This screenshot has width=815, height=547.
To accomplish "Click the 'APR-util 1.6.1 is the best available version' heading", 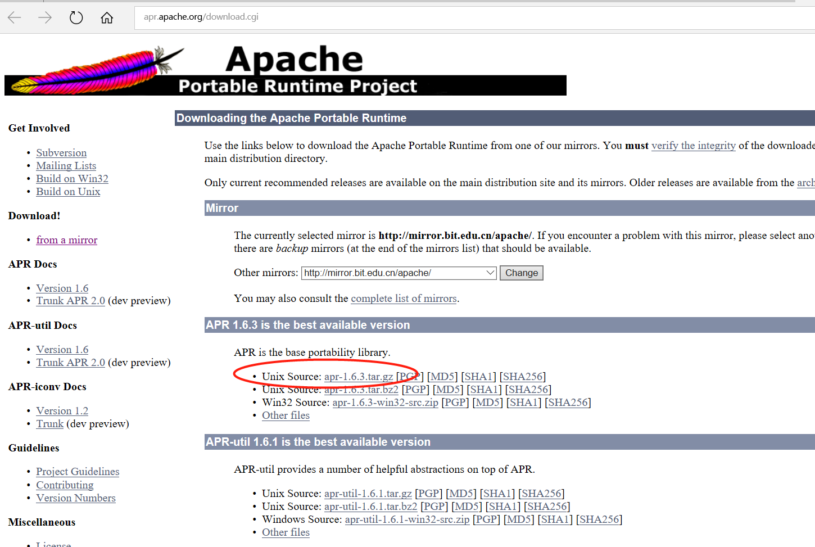I will tap(318, 442).
